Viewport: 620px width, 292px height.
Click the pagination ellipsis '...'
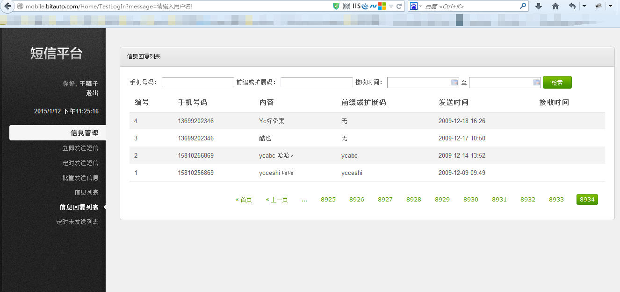304,200
